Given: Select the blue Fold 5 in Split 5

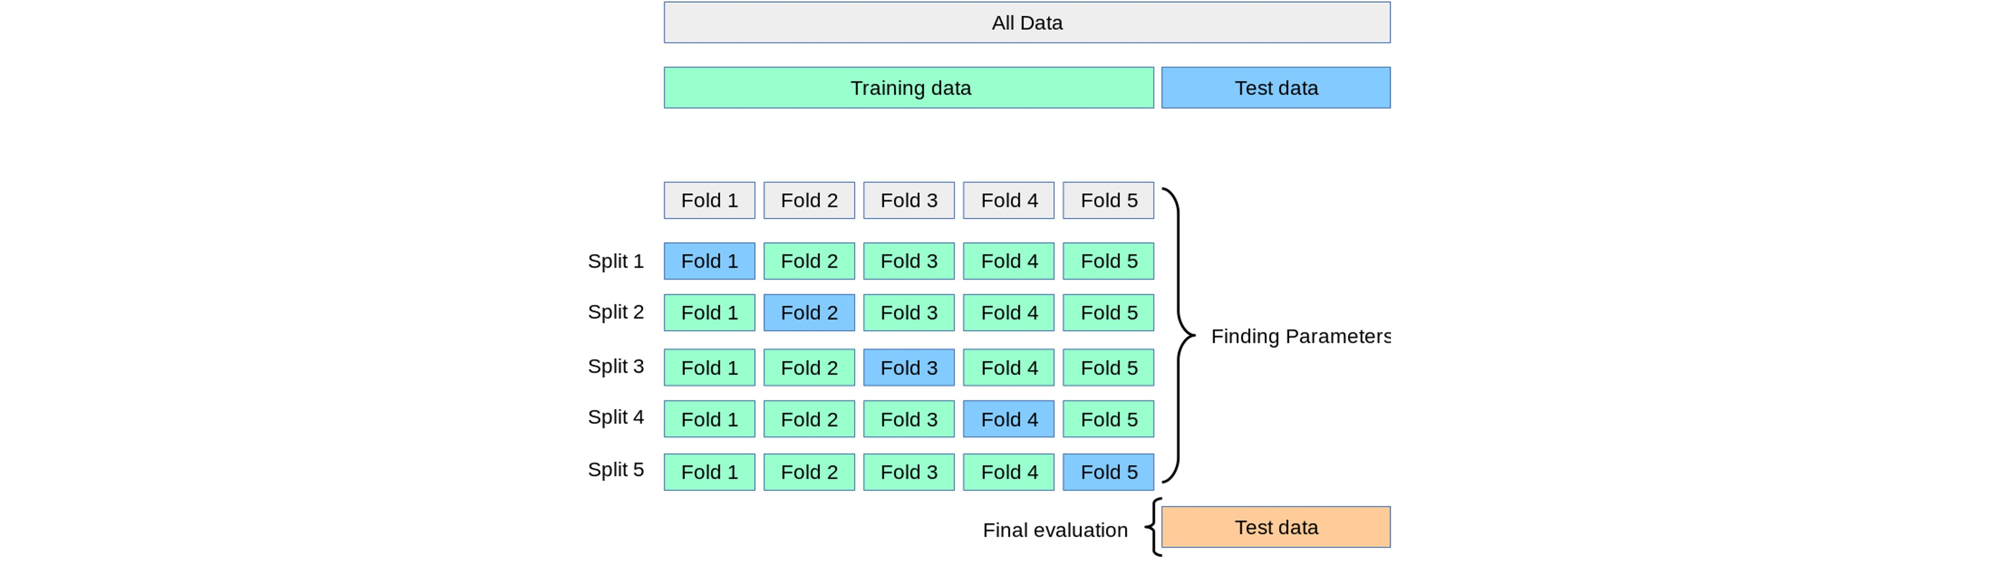Looking at the screenshot, I should coord(1108,472).
